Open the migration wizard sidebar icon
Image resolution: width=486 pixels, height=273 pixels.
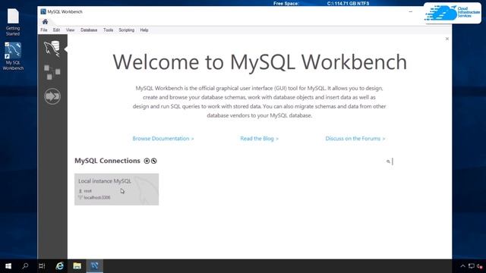pos(52,96)
